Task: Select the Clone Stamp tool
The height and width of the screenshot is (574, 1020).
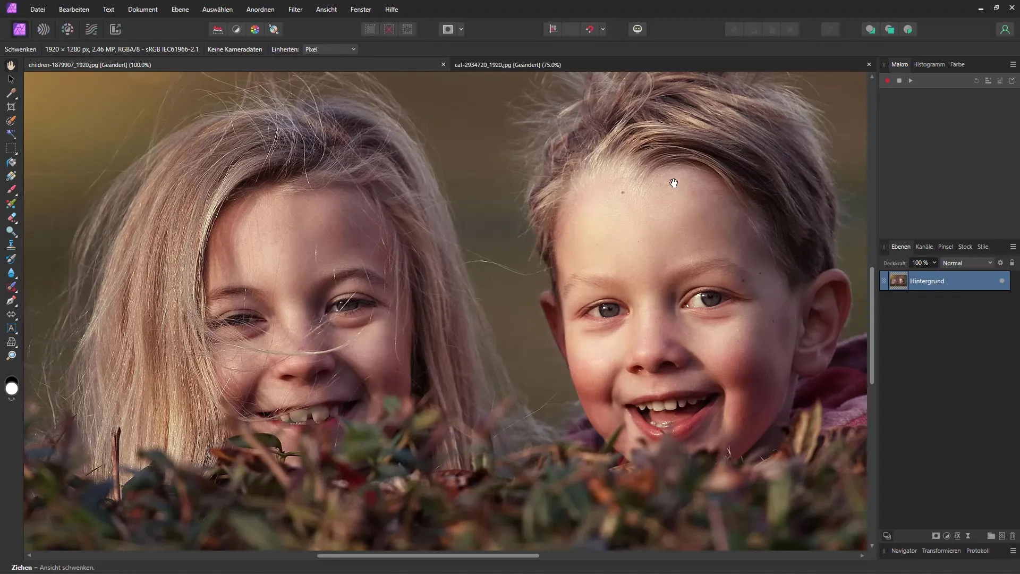Action: pos(11,245)
